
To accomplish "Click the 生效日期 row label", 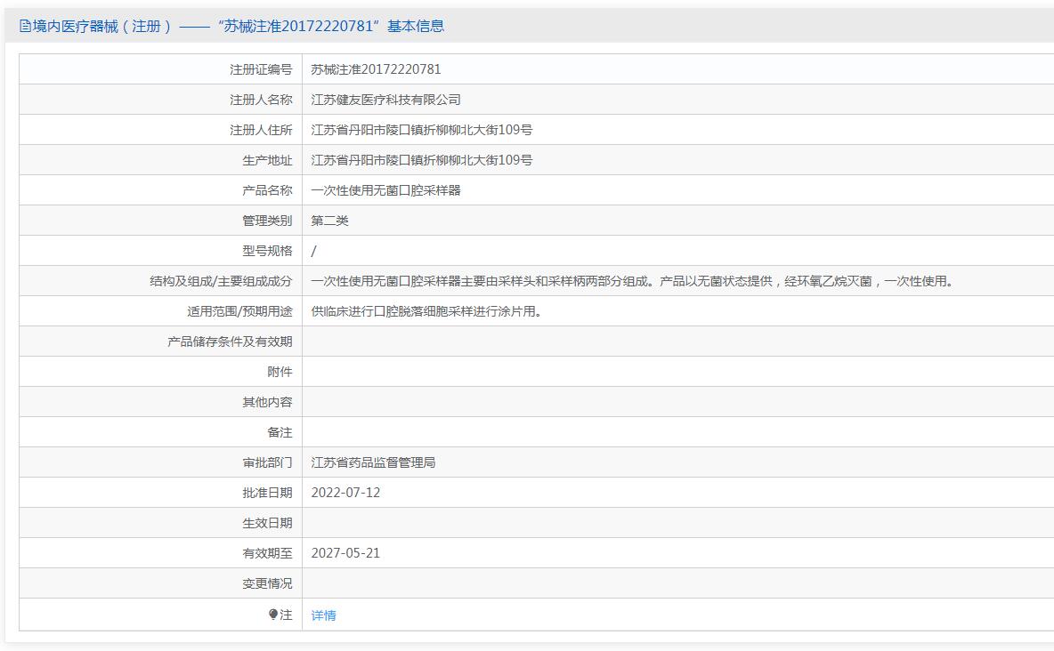I will coord(267,523).
